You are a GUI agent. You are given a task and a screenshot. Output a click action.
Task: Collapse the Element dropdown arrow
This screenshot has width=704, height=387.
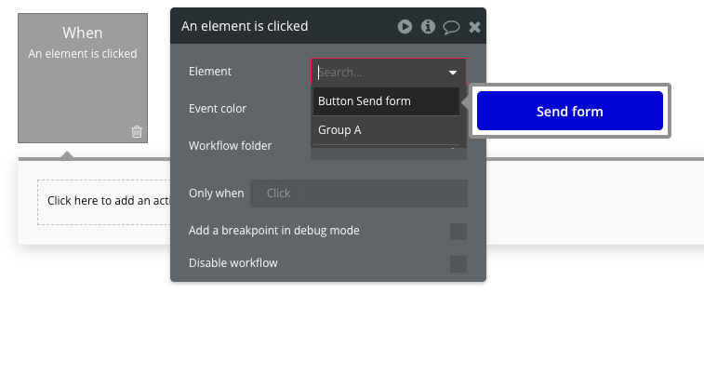pyautogui.click(x=453, y=73)
